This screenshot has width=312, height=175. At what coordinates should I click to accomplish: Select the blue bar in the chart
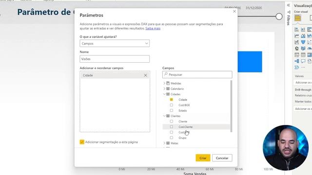point(250,62)
